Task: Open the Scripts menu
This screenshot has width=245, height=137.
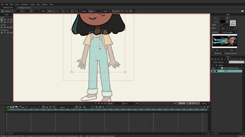Action: click(32, 5)
